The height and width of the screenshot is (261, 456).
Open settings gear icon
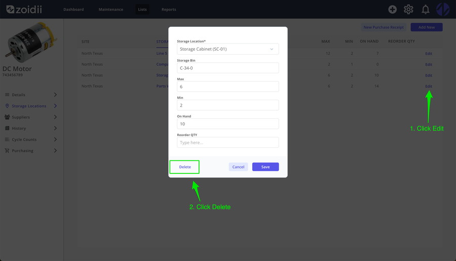[x=408, y=9]
